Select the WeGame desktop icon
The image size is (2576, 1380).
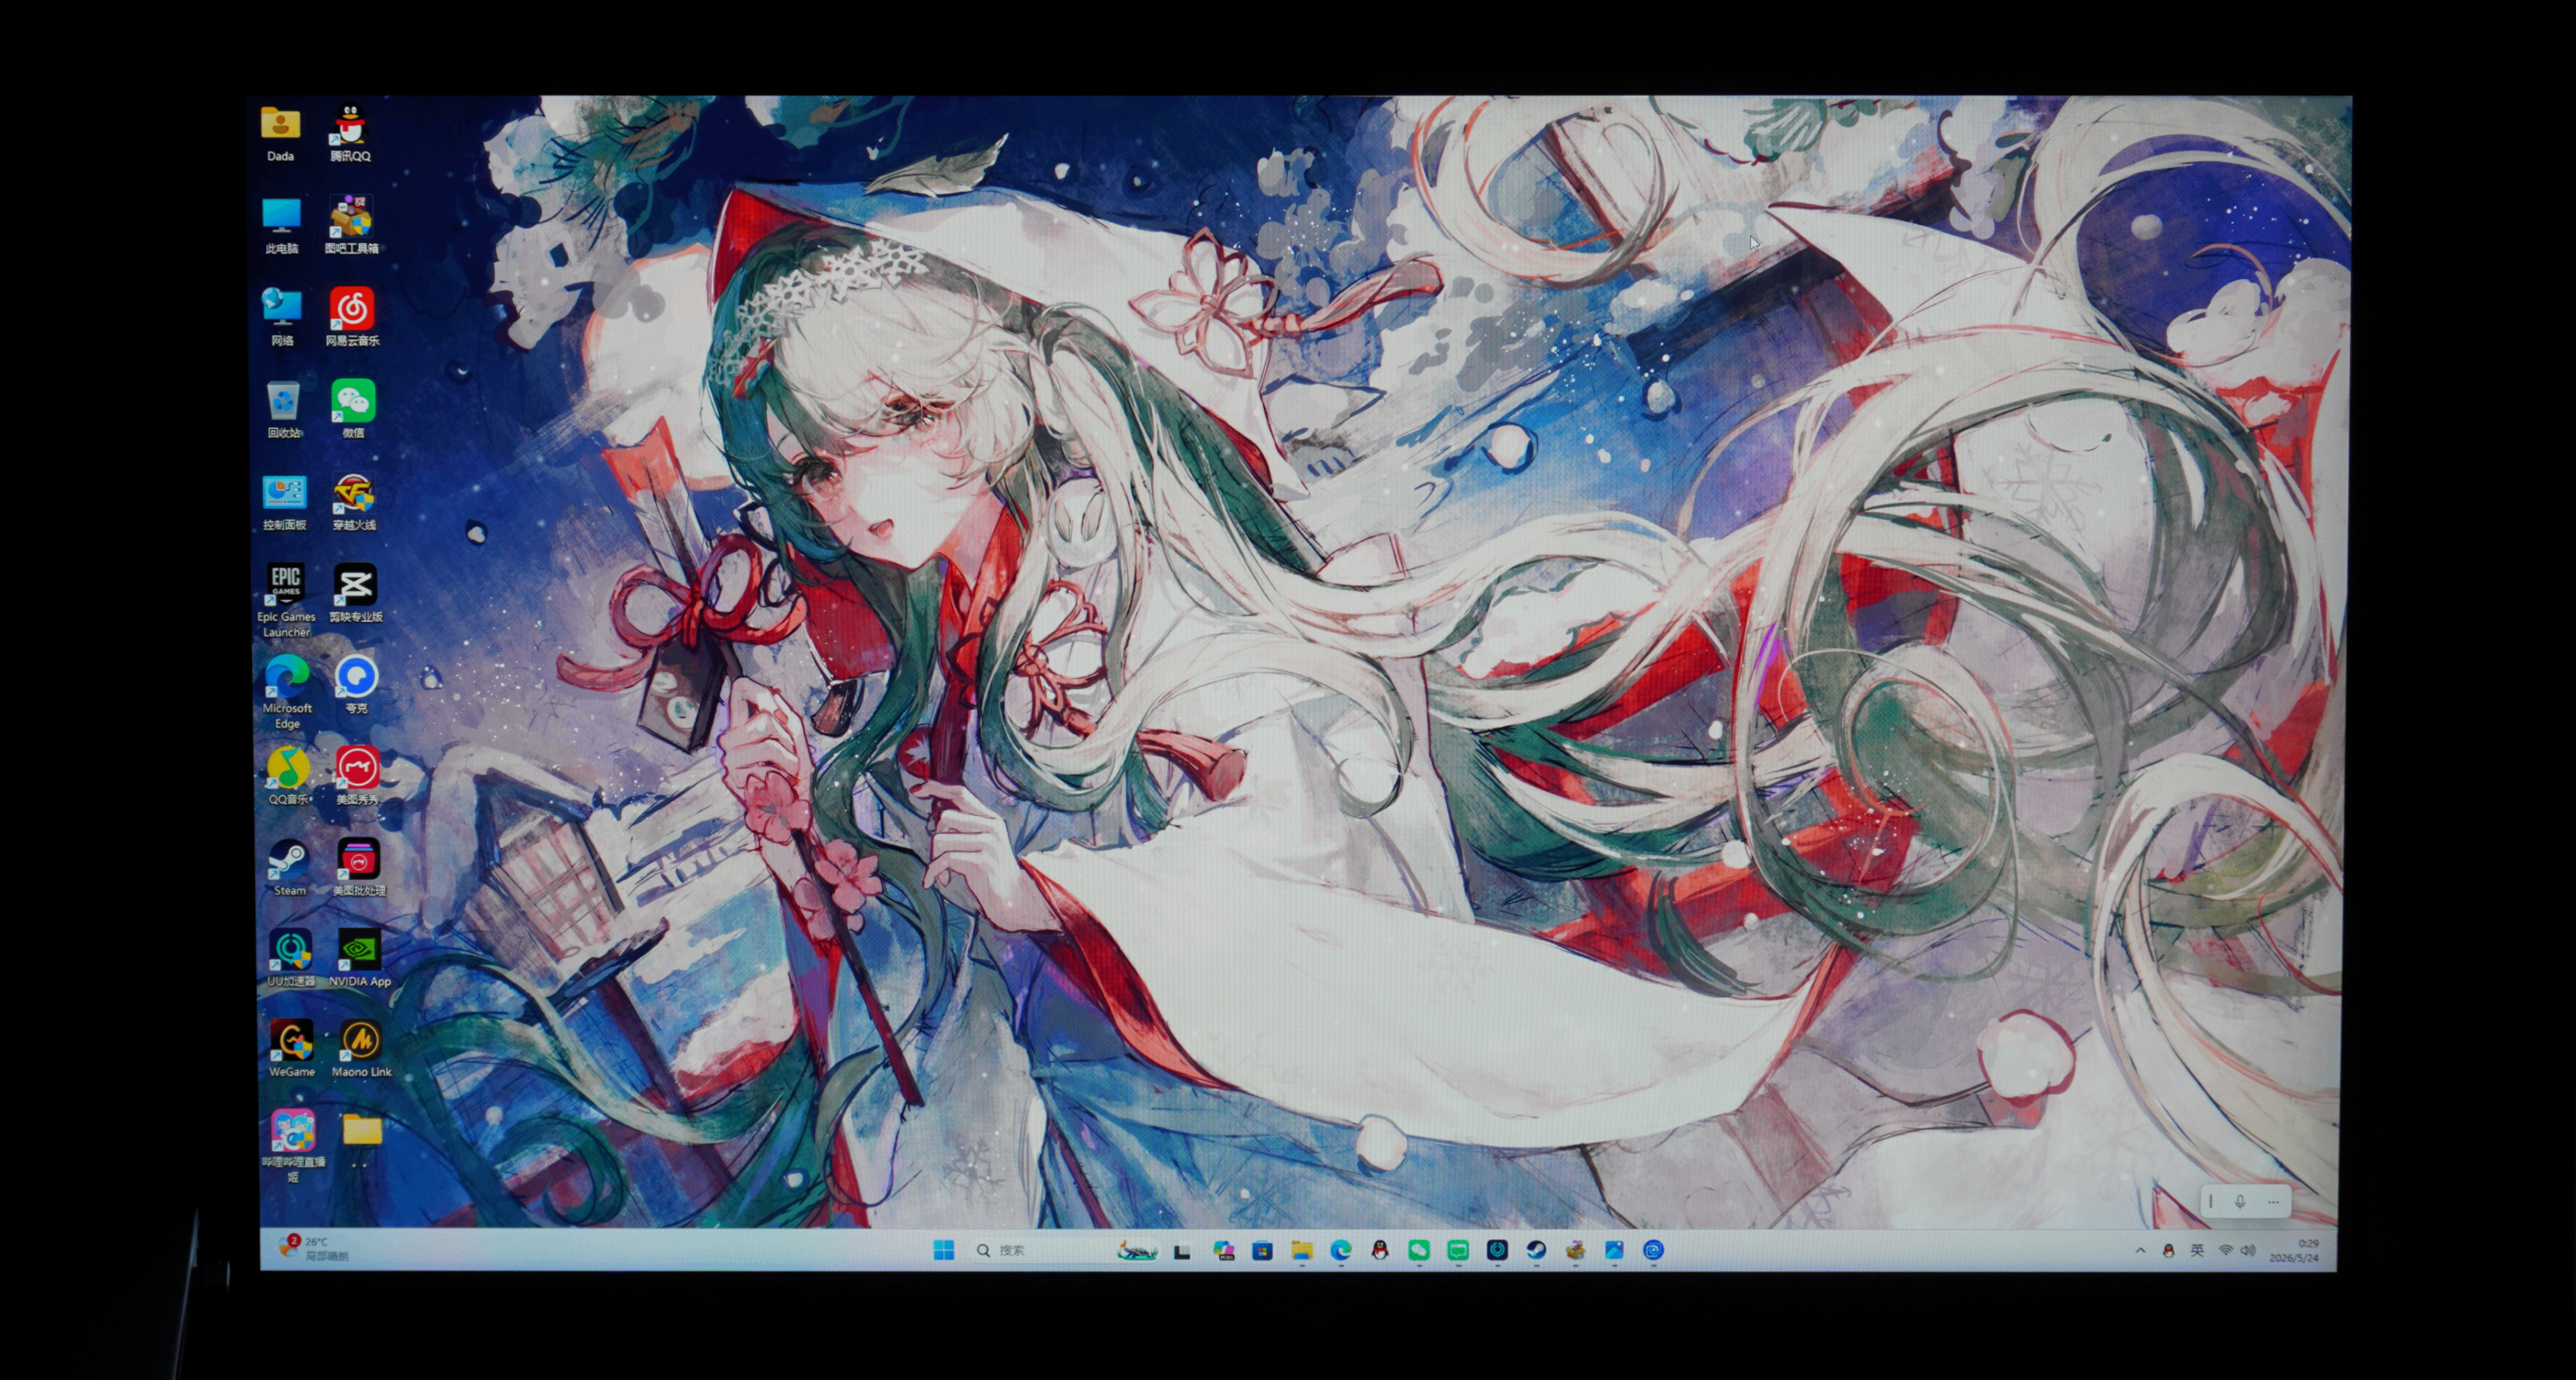click(292, 1048)
